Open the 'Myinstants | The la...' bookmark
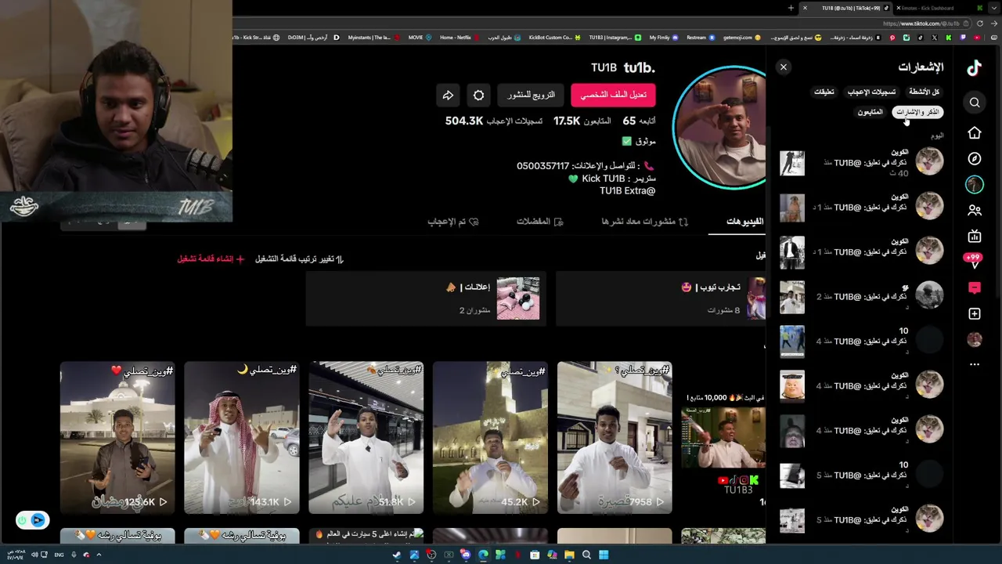 point(373,38)
